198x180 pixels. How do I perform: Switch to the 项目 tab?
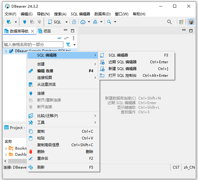tap(44, 31)
